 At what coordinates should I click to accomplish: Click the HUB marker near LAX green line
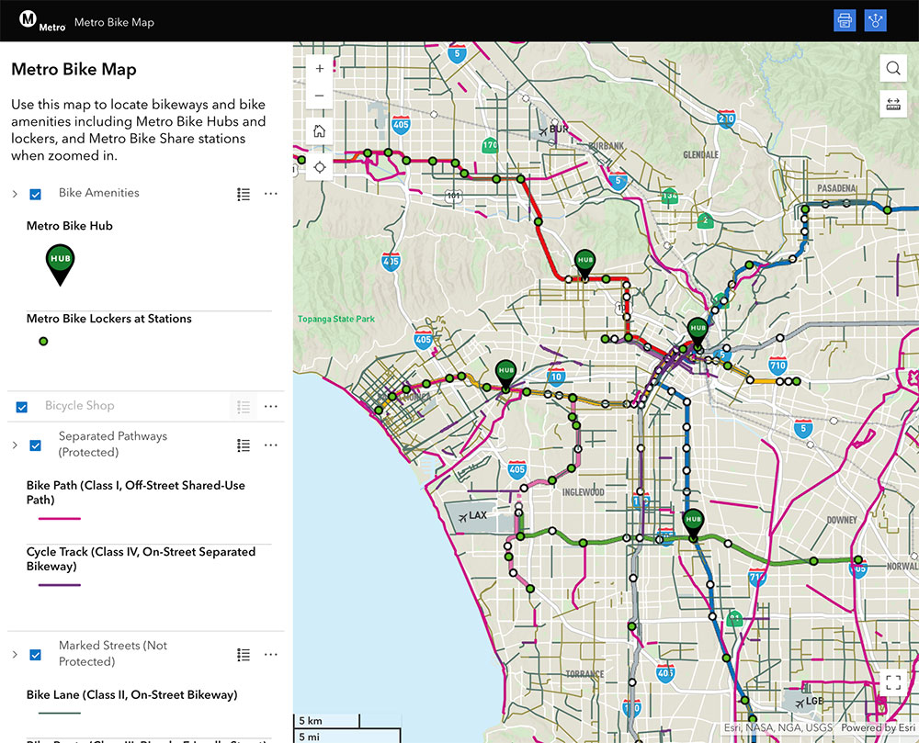click(693, 524)
